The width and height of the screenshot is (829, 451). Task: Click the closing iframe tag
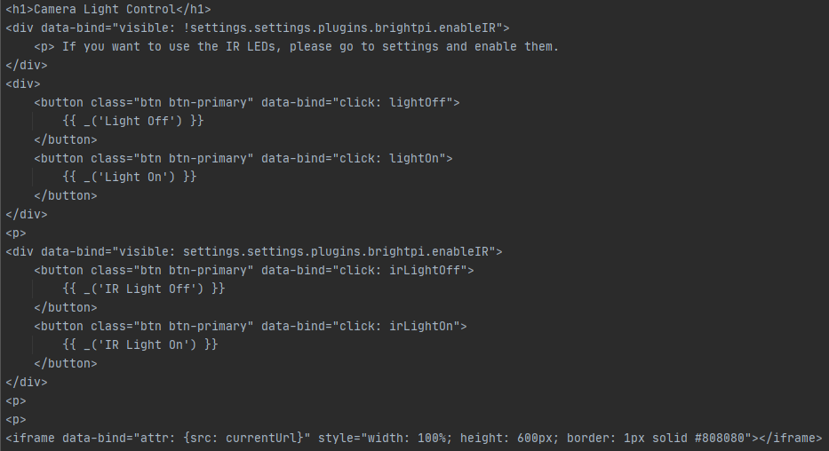(x=791, y=439)
